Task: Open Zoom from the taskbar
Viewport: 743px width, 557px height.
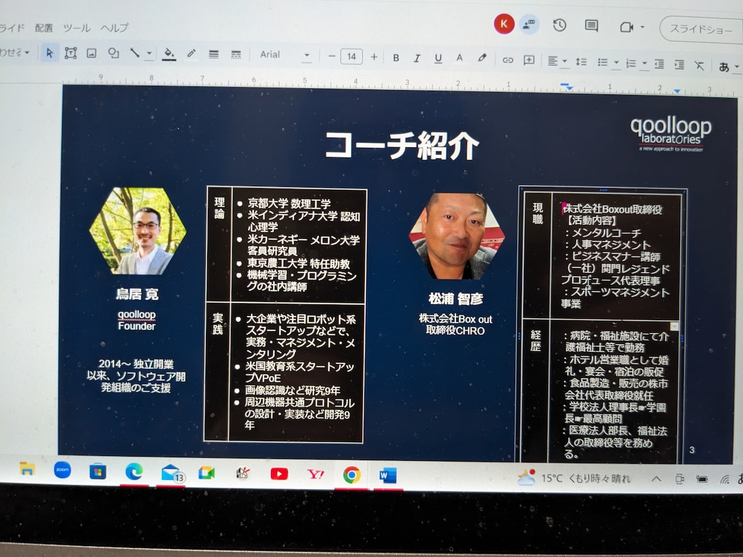Action: click(62, 470)
